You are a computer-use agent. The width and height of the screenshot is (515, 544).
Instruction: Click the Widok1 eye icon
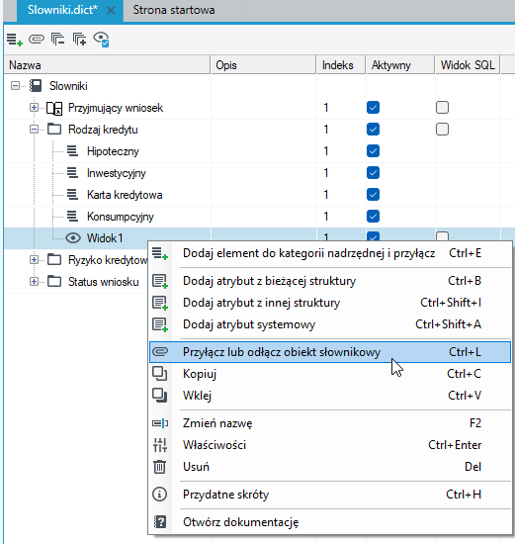(73, 238)
